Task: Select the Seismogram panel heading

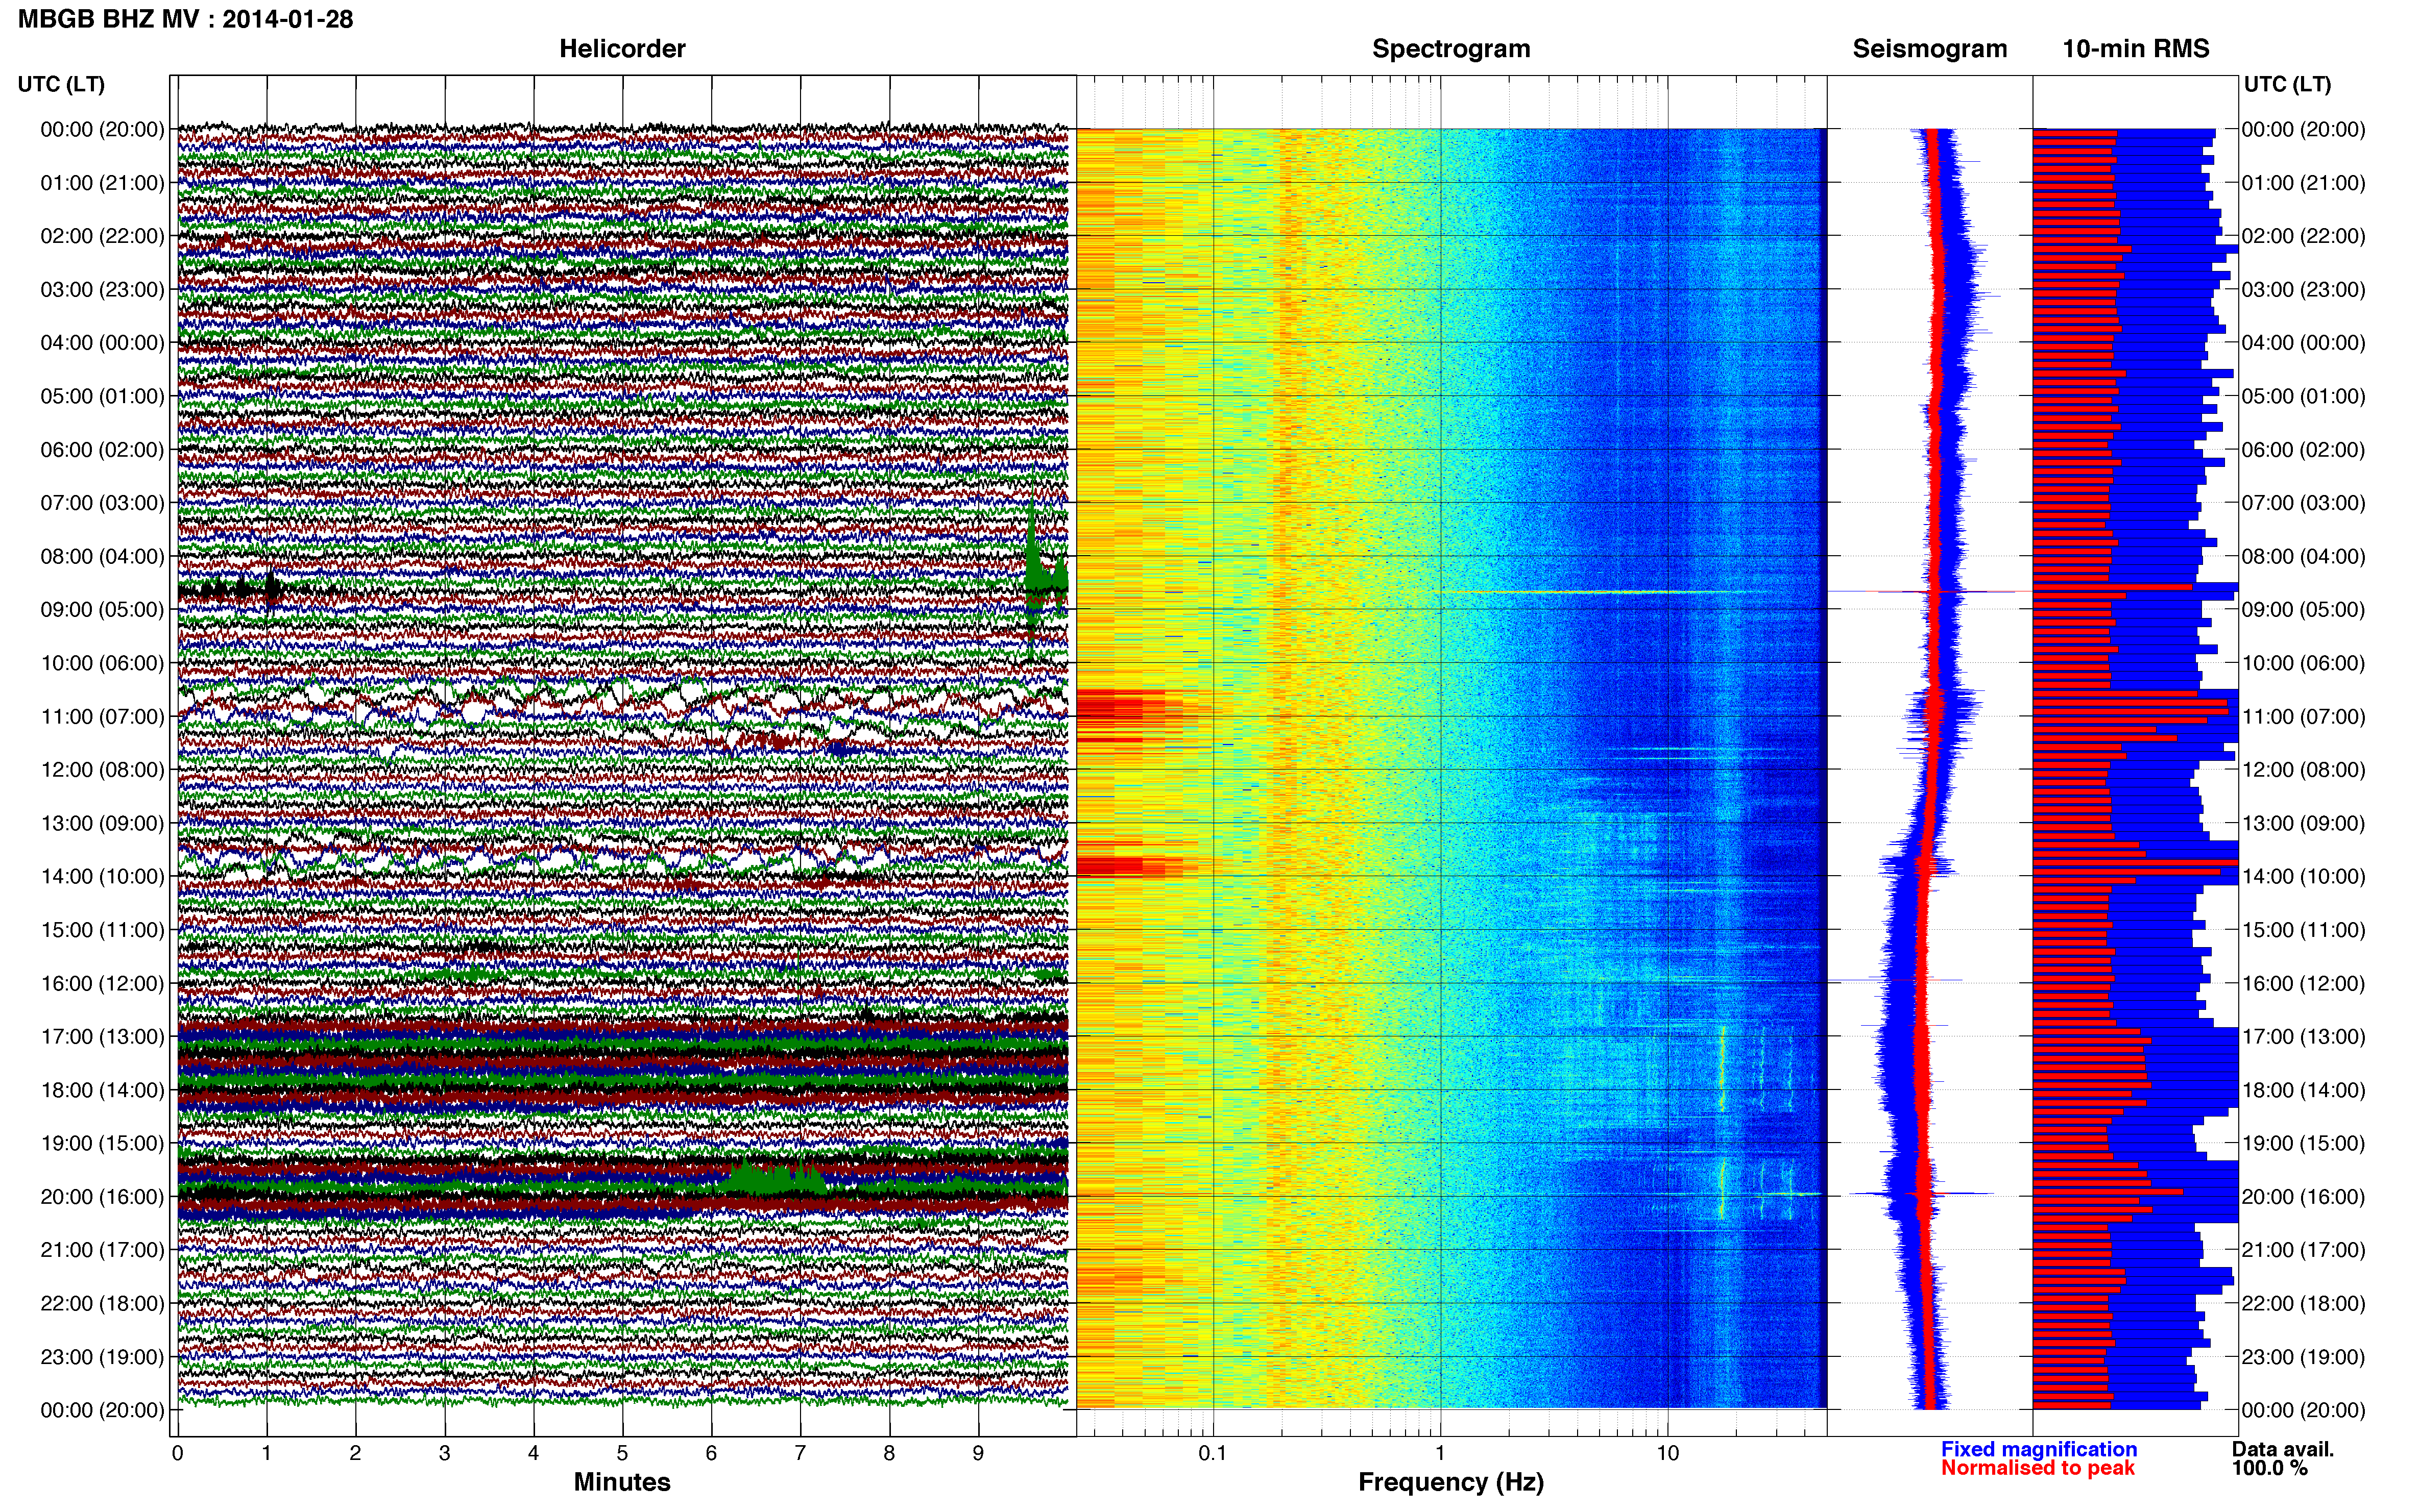Action: (1929, 49)
